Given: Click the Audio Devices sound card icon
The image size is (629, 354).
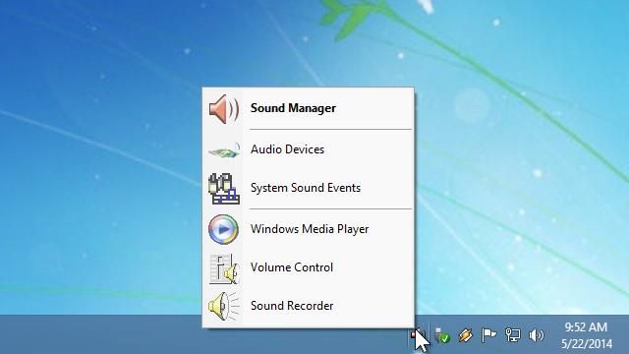Looking at the screenshot, I should pyautogui.click(x=224, y=150).
